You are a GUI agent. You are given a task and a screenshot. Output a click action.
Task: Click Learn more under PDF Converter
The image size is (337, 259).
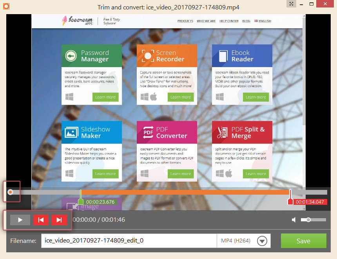(181, 174)
